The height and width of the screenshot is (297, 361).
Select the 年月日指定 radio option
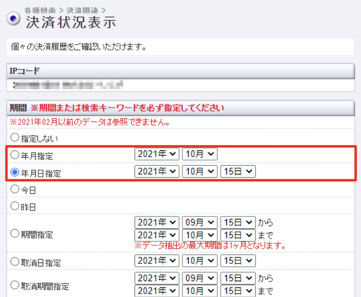(15, 172)
